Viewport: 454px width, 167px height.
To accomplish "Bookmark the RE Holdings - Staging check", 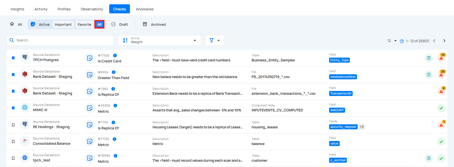I will [13, 125].
